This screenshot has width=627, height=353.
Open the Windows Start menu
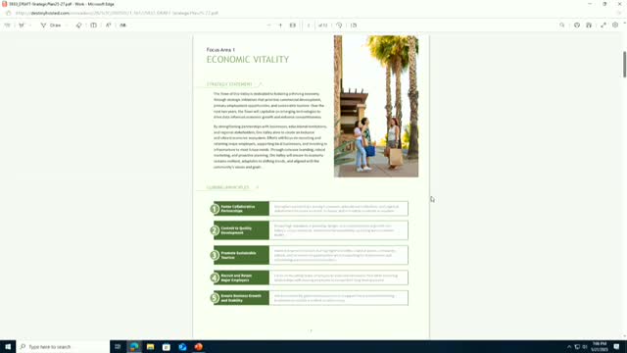[8, 346]
